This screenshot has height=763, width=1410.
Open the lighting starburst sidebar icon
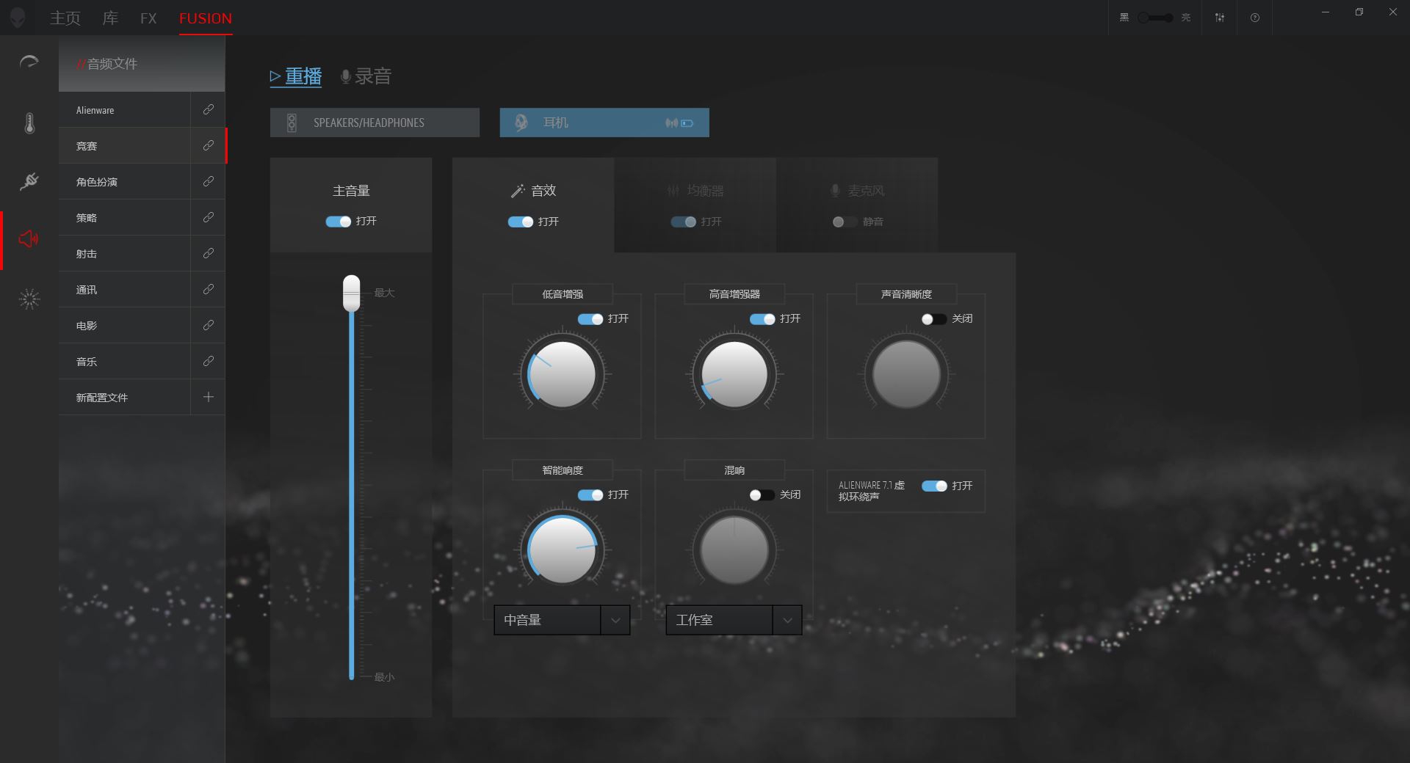pos(29,299)
